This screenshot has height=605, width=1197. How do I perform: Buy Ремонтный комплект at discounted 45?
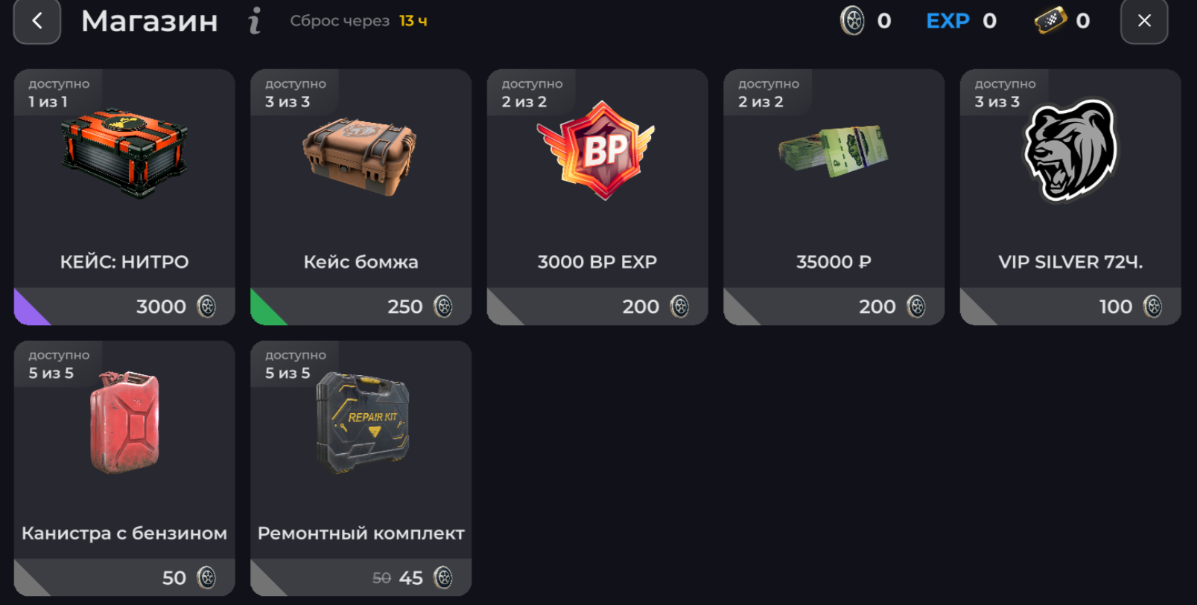tap(361, 577)
